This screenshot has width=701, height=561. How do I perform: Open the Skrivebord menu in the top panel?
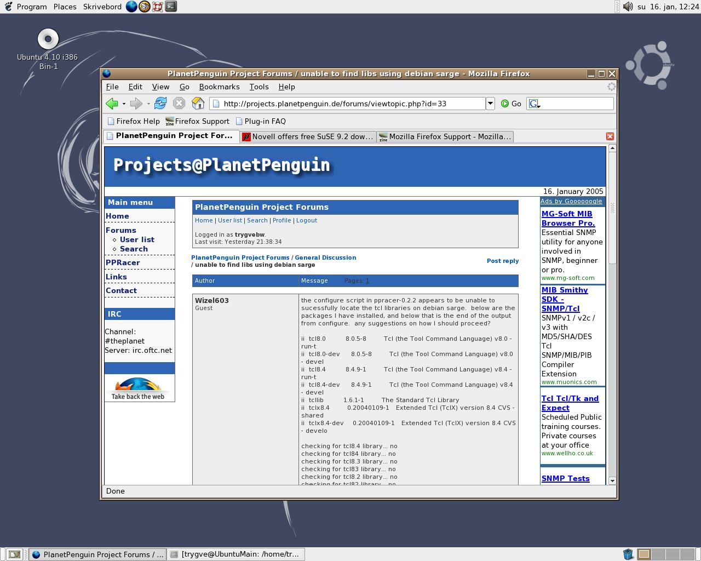click(102, 7)
